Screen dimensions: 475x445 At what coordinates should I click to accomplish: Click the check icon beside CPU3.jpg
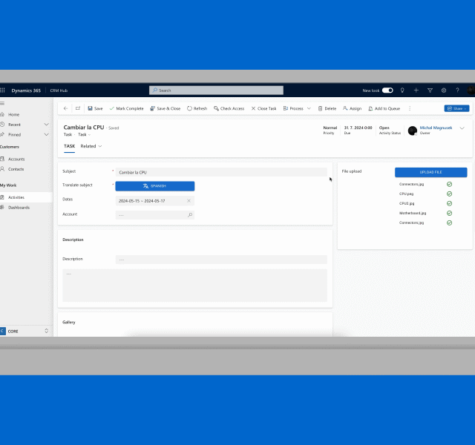click(x=449, y=203)
